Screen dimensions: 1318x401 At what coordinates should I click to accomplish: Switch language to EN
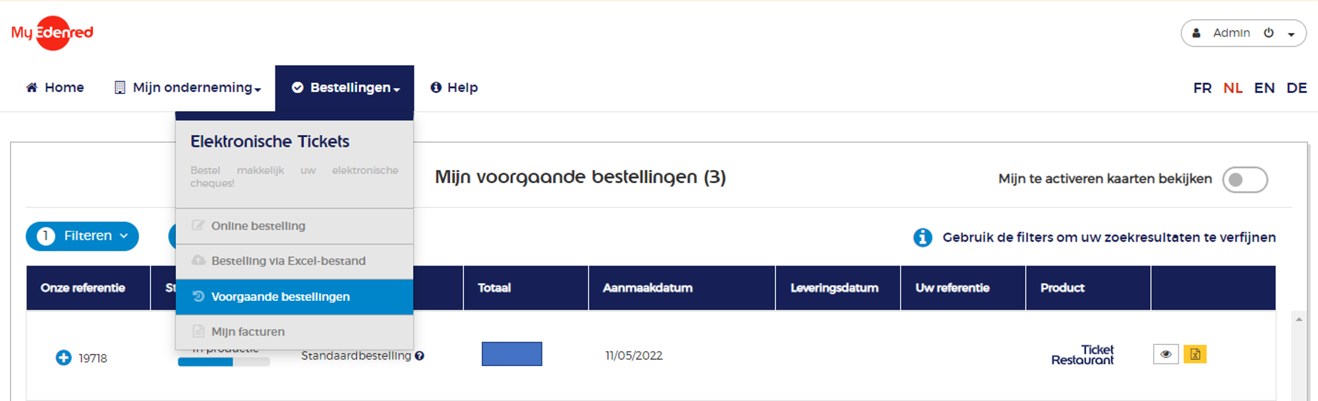(x=1264, y=88)
